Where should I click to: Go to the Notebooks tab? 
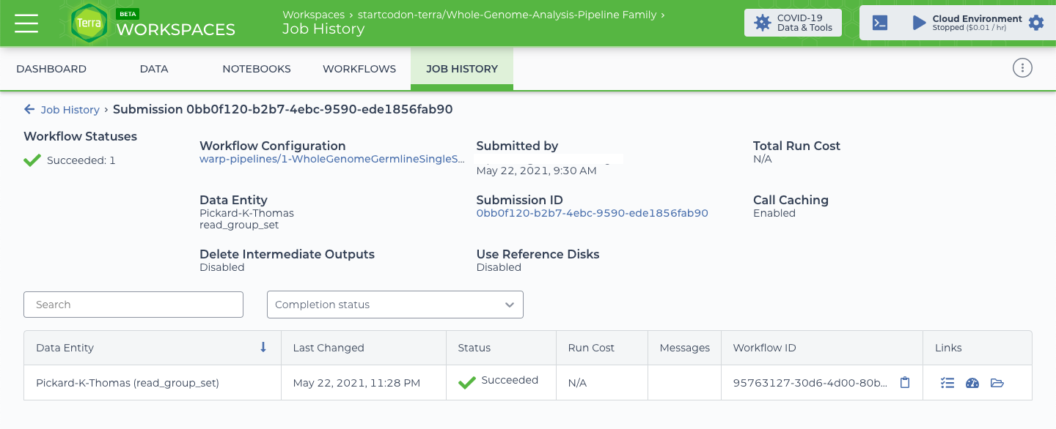click(257, 69)
